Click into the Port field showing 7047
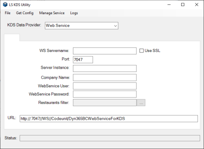The image size is (204, 149). 83,60
